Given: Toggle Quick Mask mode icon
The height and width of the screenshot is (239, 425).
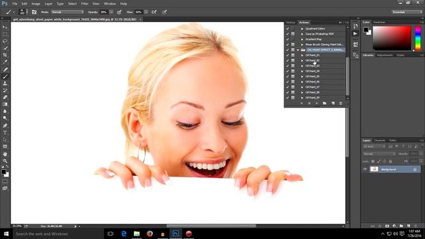Looking at the screenshot, I should pos(5,181).
